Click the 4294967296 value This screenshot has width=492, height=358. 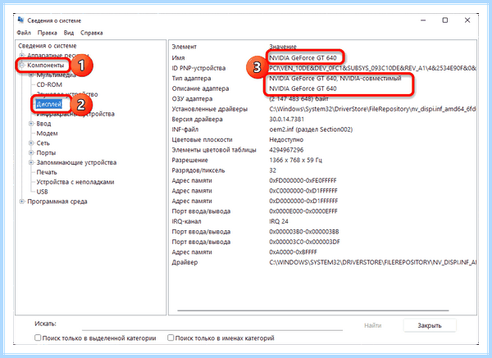click(x=286, y=150)
